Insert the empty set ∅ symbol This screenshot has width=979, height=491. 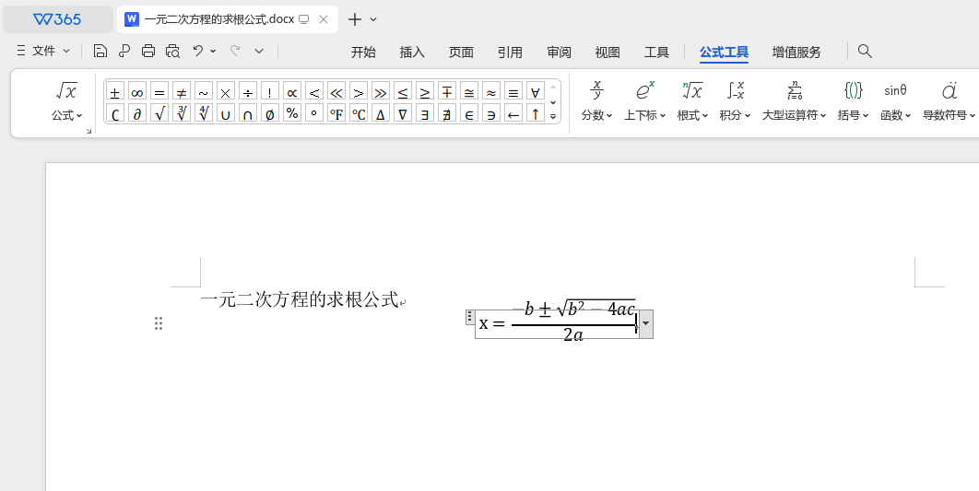[270, 113]
